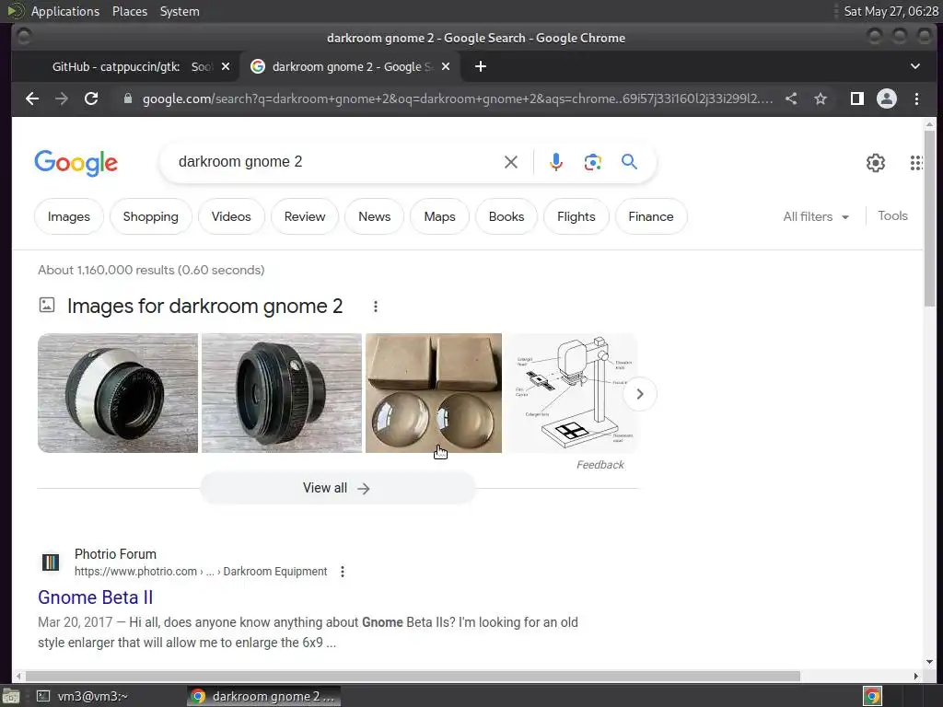Open the Gnome Beta II result link
Image resolution: width=943 pixels, height=707 pixels.
pyautogui.click(x=95, y=597)
